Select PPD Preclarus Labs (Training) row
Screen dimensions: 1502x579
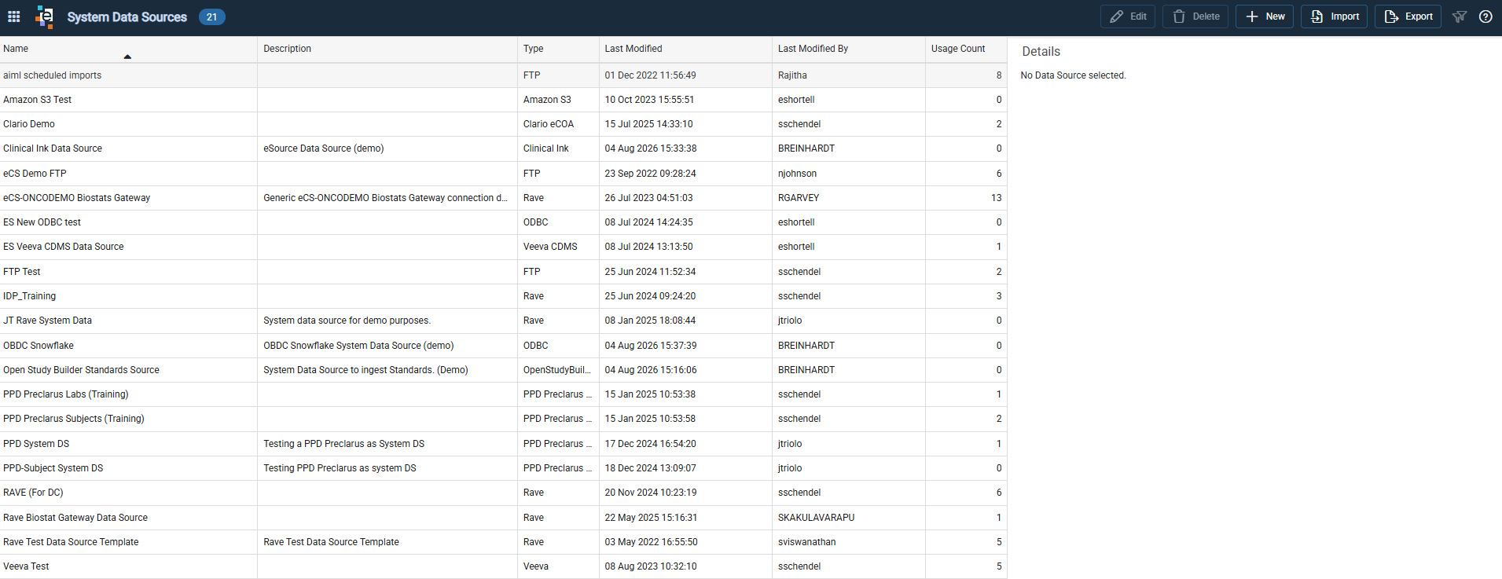503,394
